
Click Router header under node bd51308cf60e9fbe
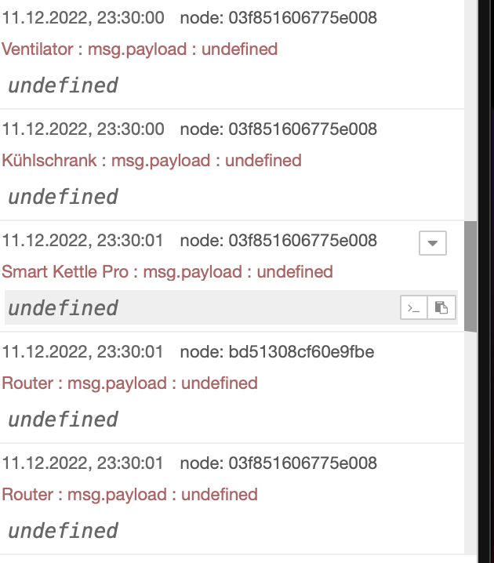pos(129,383)
